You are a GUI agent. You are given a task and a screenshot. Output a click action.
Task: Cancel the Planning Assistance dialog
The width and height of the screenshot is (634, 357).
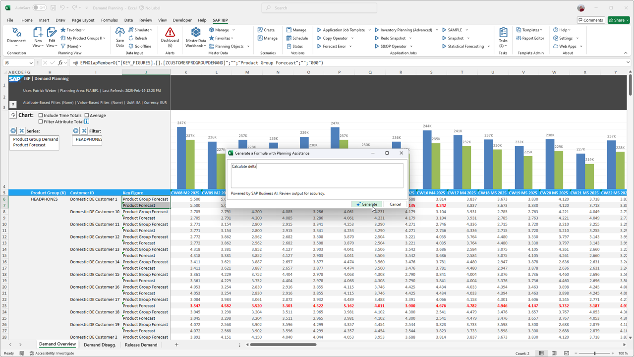coord(395,204)
